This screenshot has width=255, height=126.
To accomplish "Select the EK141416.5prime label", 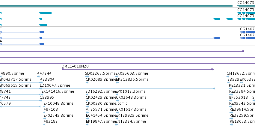I will pyautogui.click(x=58, y=91).
